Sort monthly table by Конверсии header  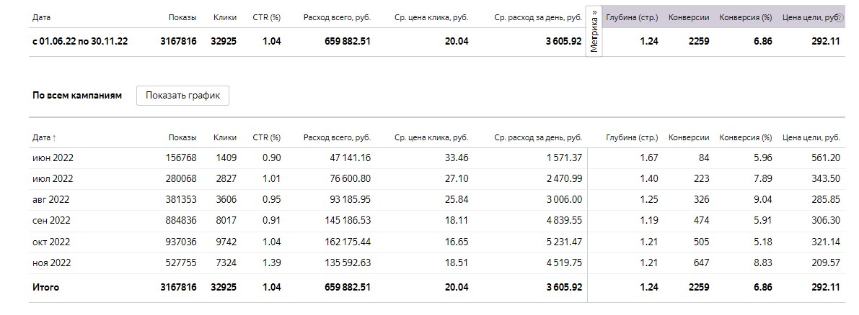pyautogui.click(x=689, y=137)
